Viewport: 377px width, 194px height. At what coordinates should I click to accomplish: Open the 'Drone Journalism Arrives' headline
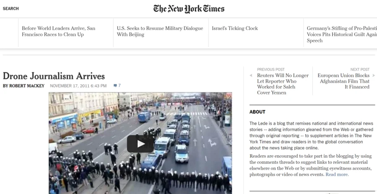coord(54,76)
